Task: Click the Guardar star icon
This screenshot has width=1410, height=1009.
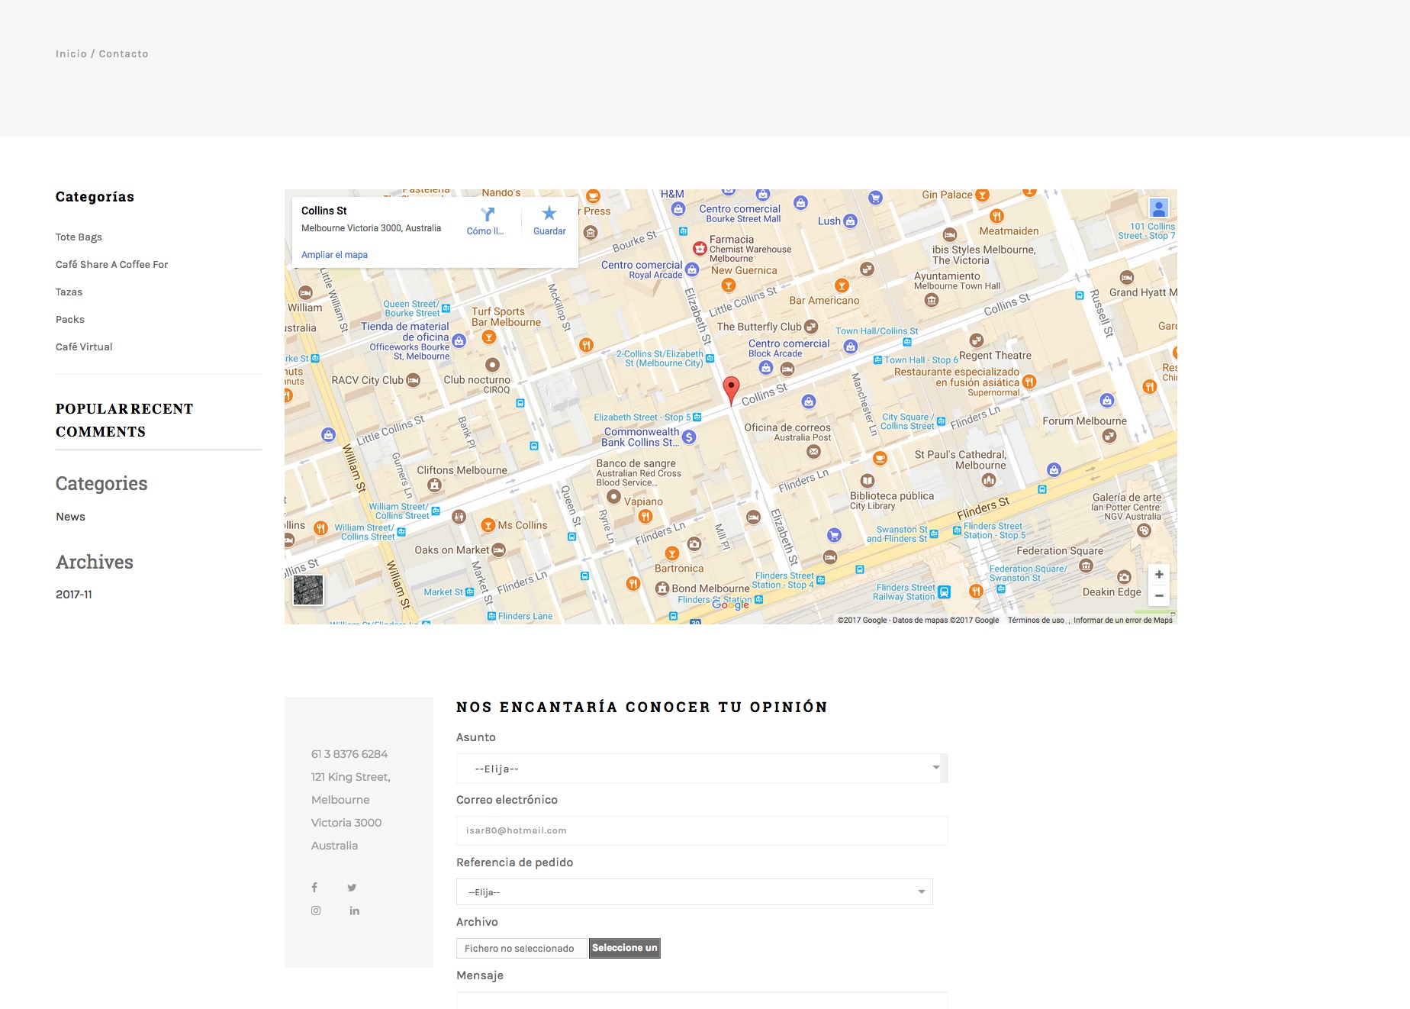Action: pos(549,214)
